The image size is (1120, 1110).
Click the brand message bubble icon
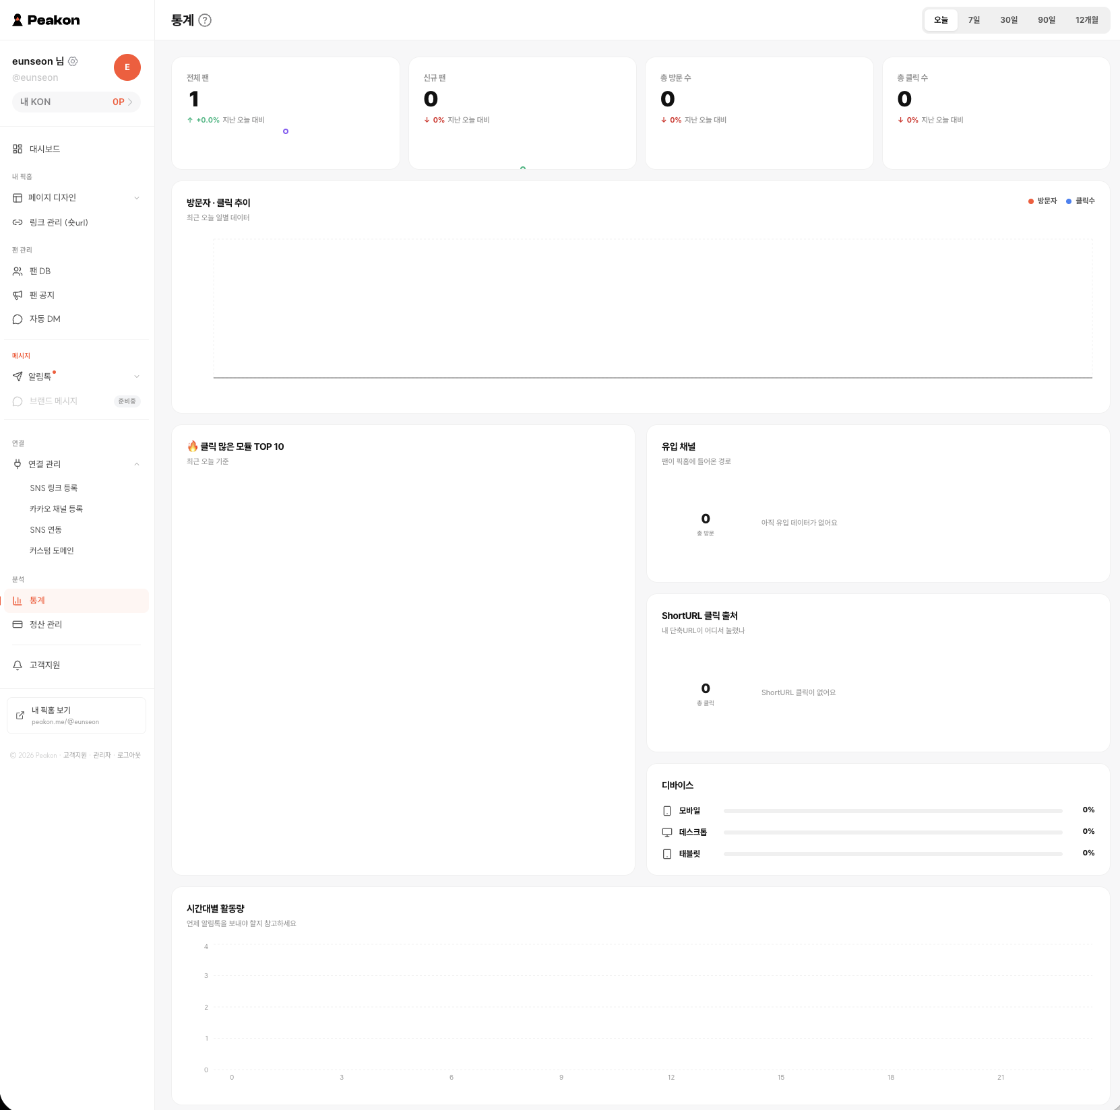pyautogui.click(x=18, y=401)
